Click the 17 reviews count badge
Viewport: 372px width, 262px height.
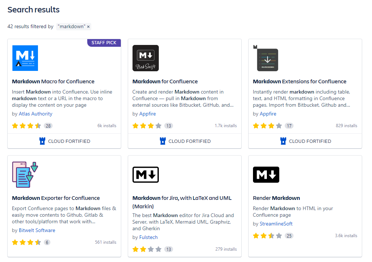click(x=289, y=126)
